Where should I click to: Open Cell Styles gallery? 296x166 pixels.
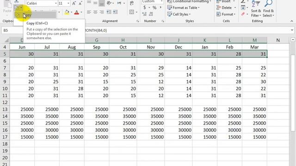179,14
